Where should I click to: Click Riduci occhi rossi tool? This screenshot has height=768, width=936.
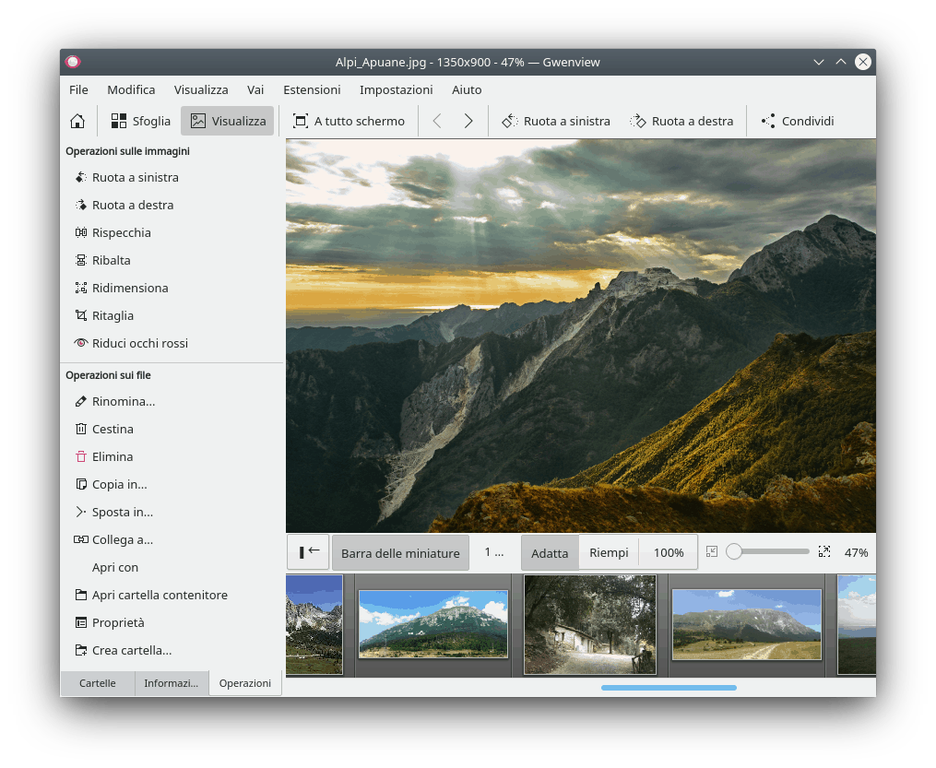click(139, 343)
